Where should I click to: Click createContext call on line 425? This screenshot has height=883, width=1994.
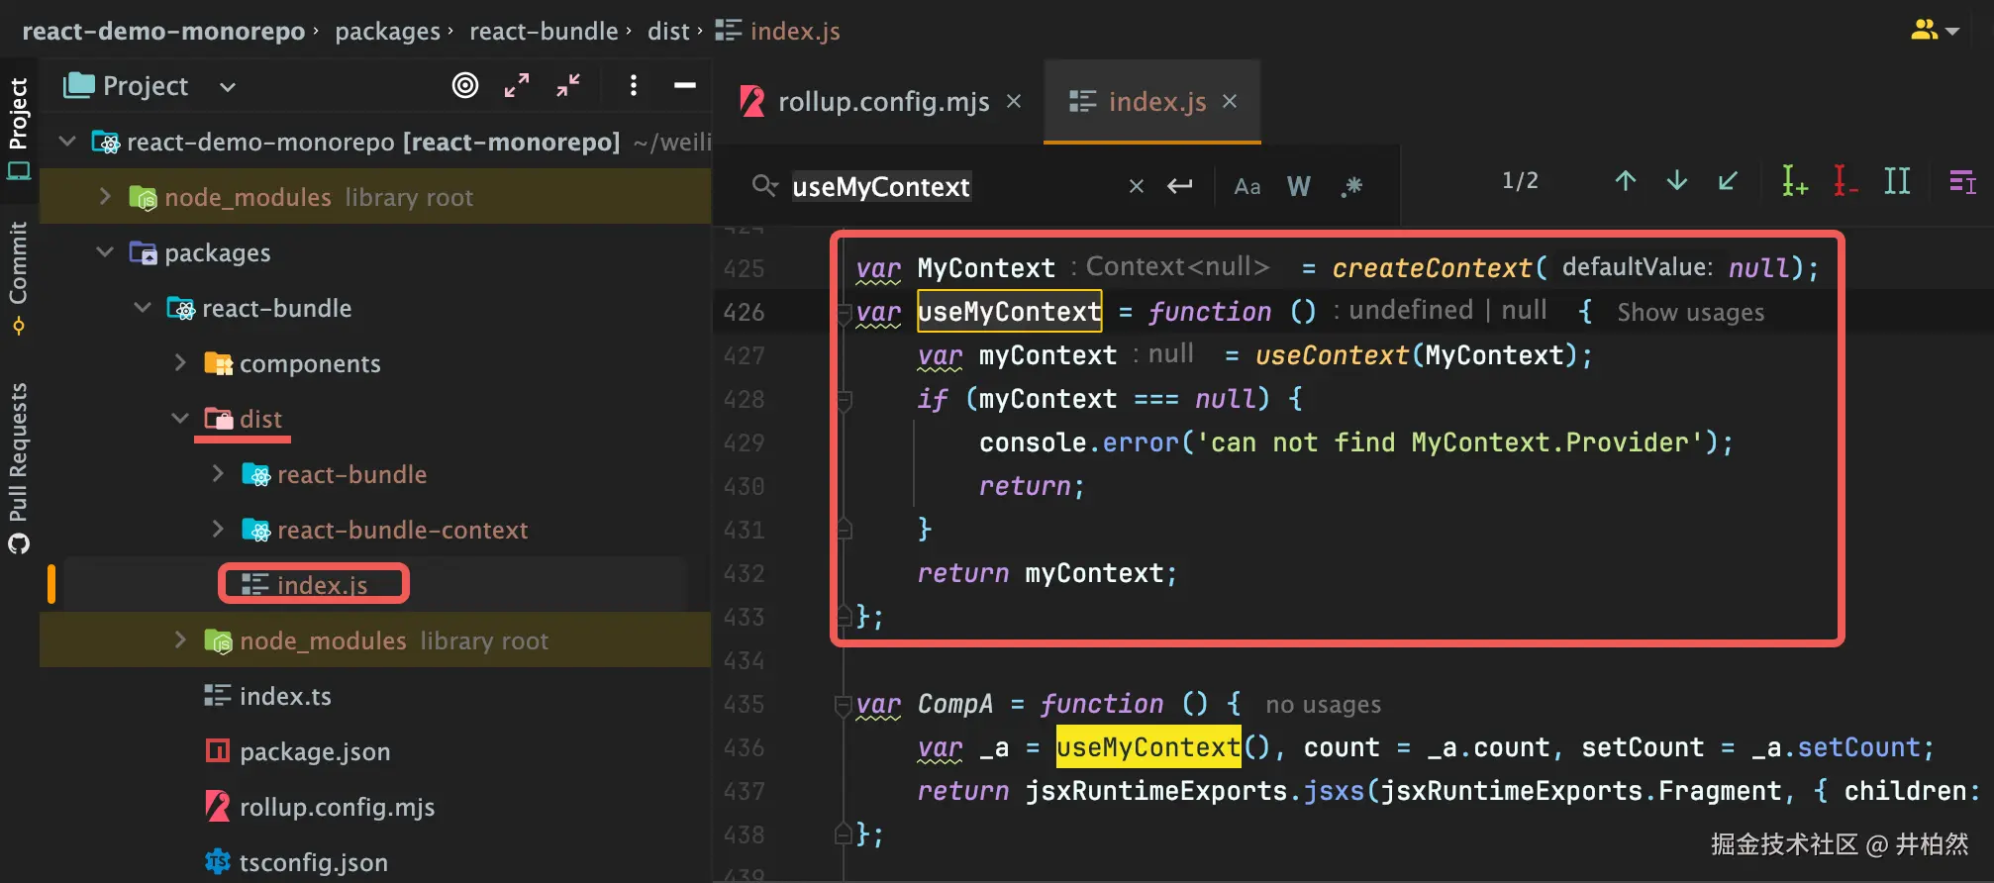tap(1432, 268)
